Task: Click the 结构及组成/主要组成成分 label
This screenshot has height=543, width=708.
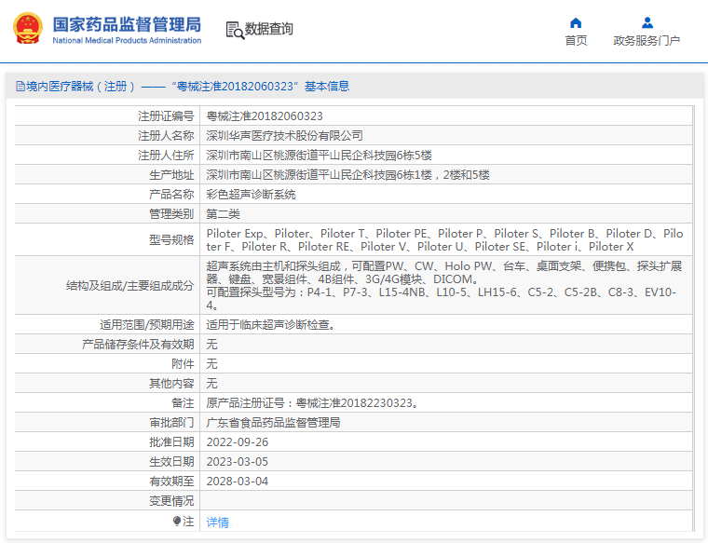Action: pos(130,285)
